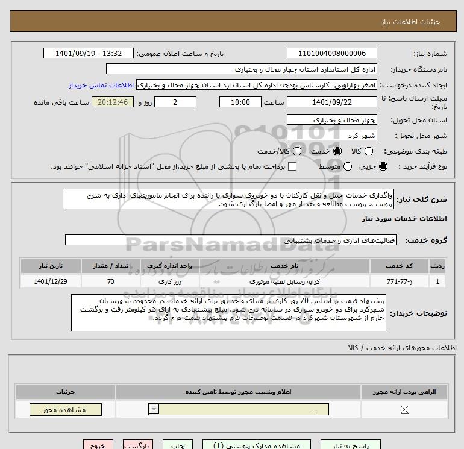Click the الزامی بودن ارائه مجوز header
Viewport: 464px width, 449px height.
(x=404, y=392)
